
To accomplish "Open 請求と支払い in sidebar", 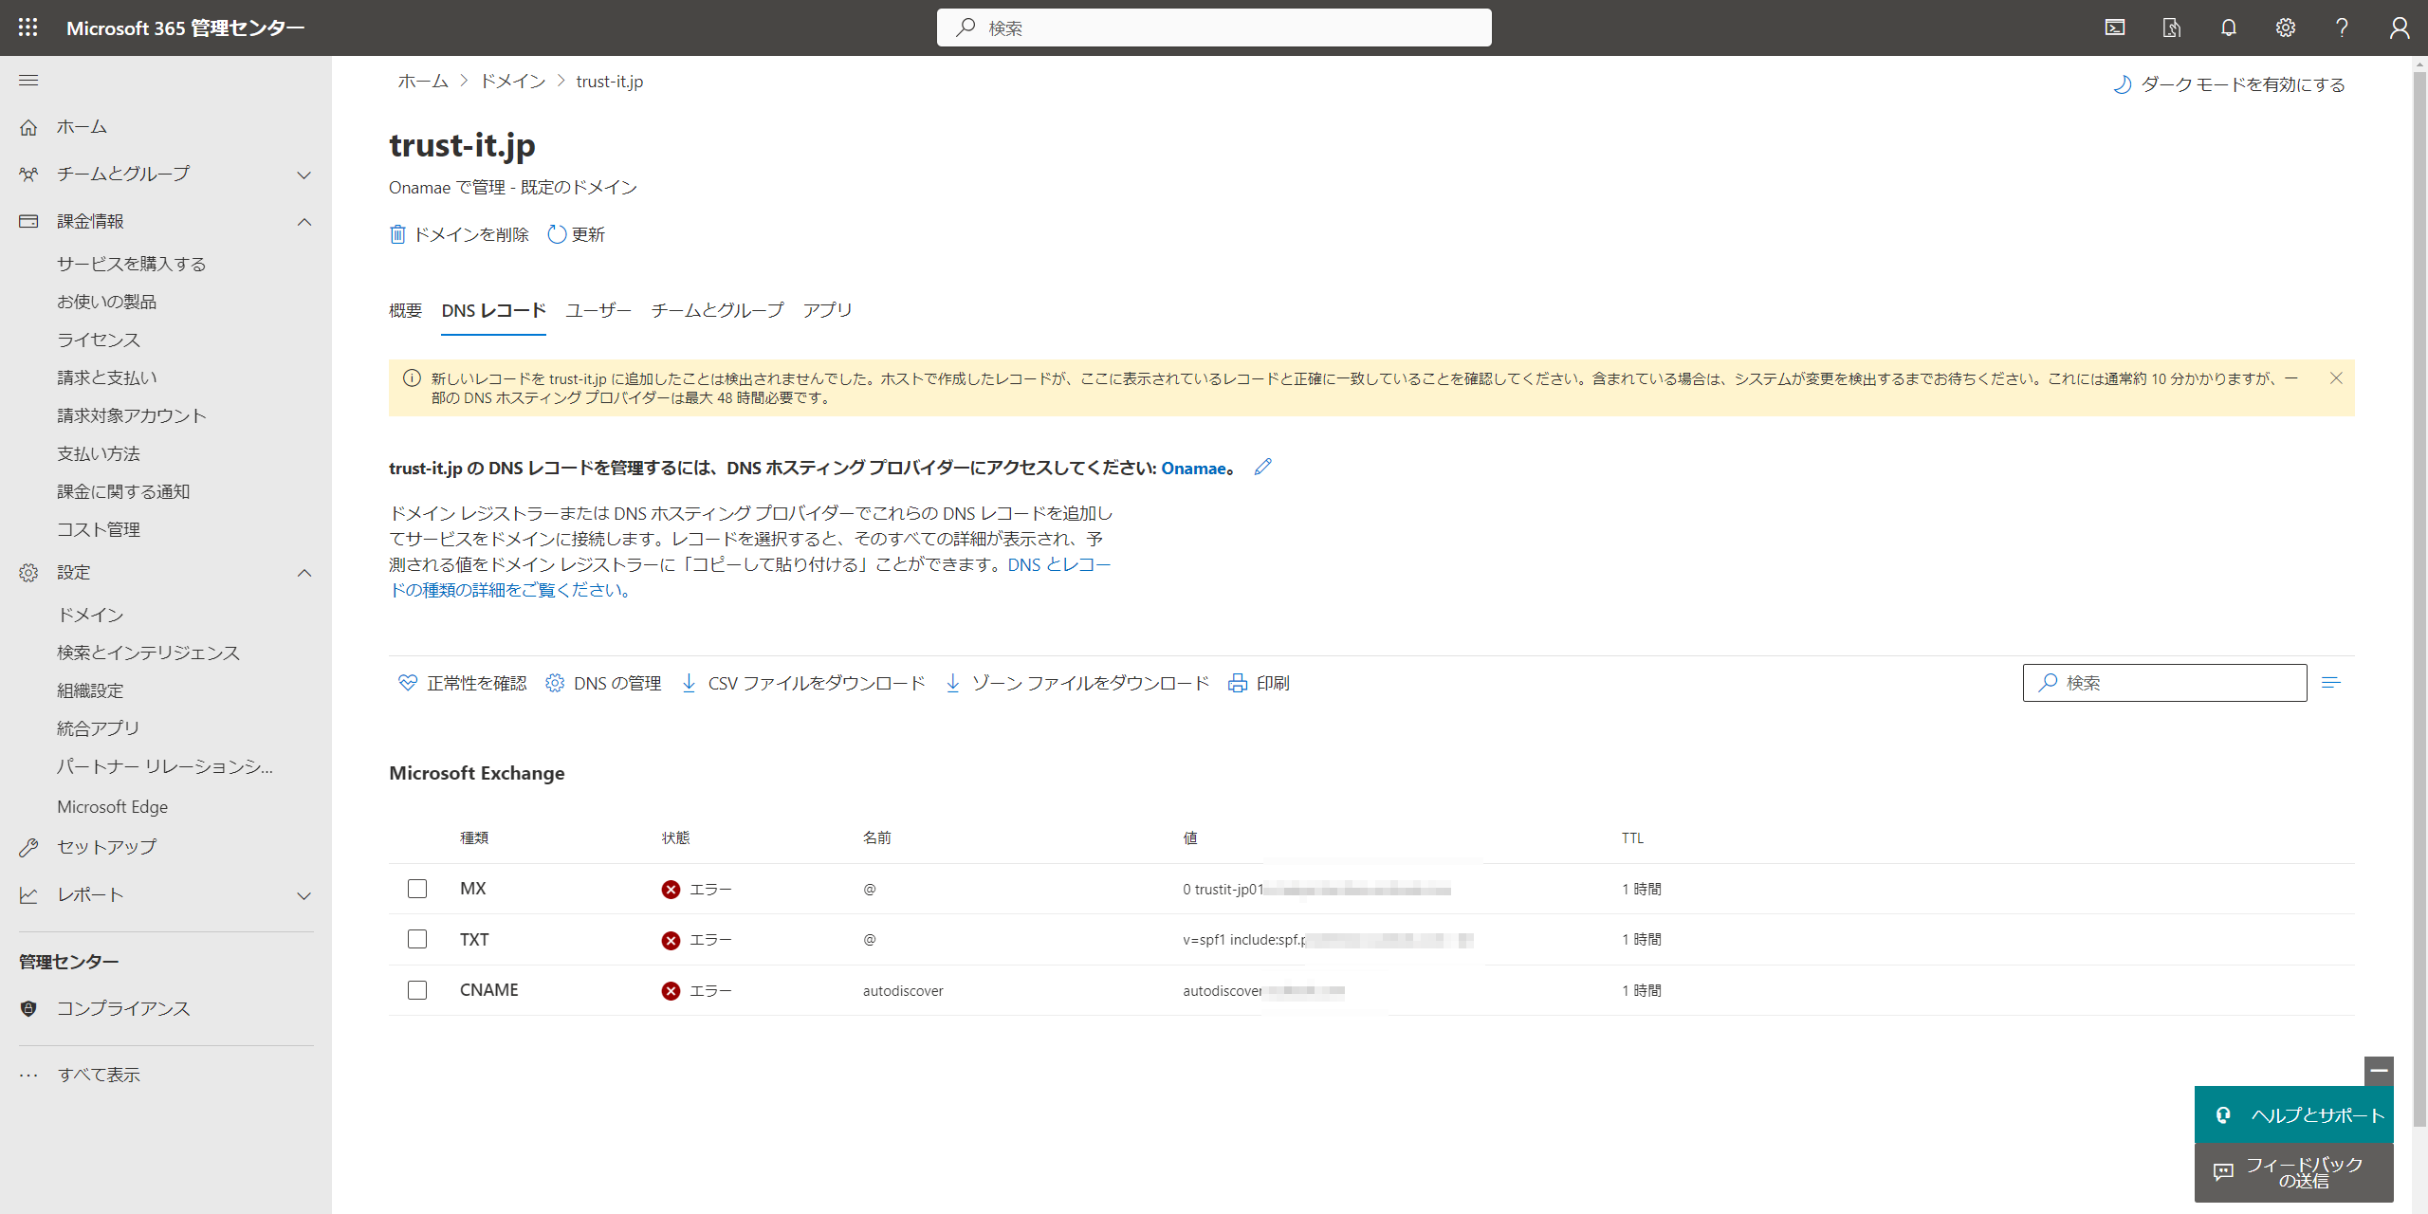I will (107, 377).
